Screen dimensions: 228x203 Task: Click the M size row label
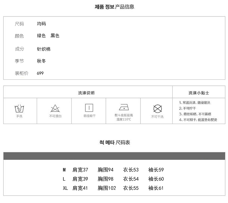(x=64, y=170)
